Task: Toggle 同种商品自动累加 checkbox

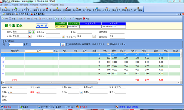Action: 108,44
